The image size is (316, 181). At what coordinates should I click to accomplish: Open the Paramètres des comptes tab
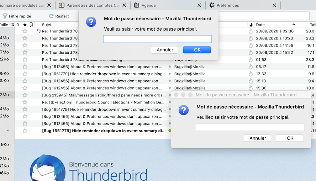tap(93, 5)
